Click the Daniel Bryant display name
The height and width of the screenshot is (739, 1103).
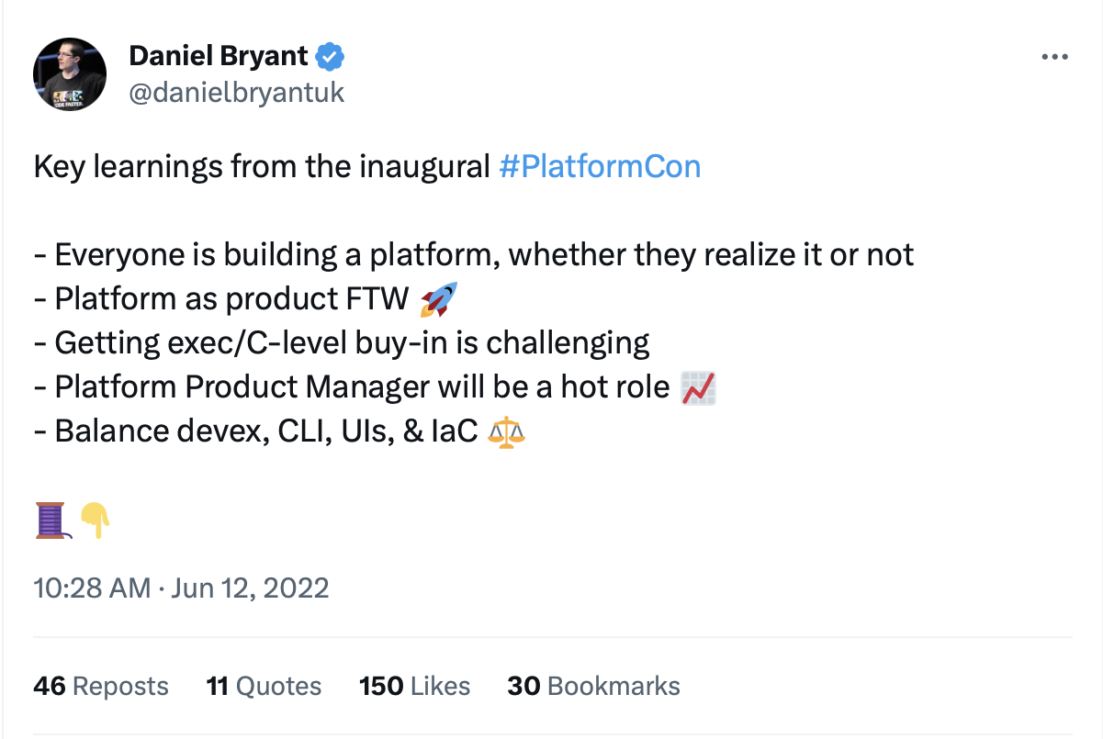pos(218,55)
